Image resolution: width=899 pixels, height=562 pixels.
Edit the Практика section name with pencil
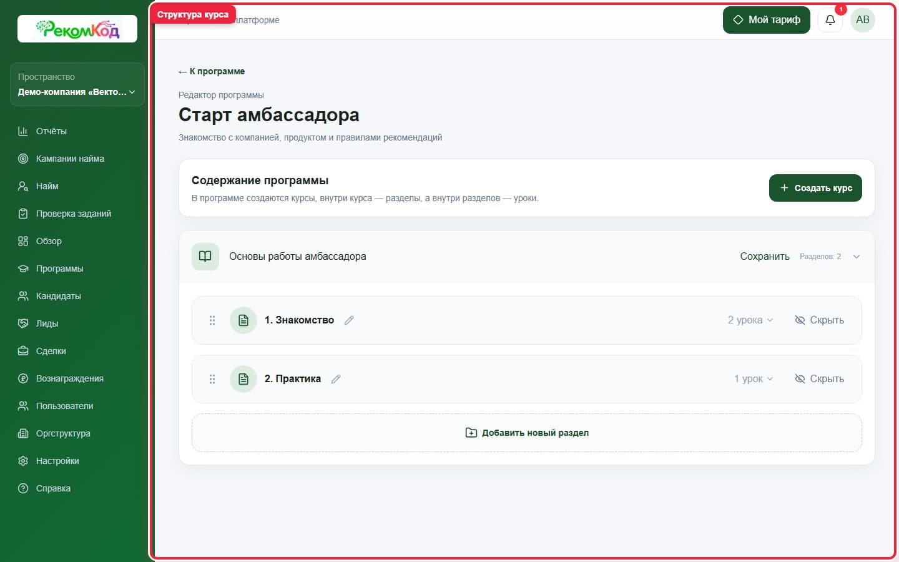(336, 379)
